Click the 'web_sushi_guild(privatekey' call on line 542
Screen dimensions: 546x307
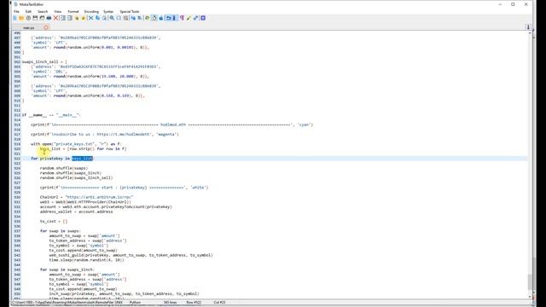tap(131, 255)
